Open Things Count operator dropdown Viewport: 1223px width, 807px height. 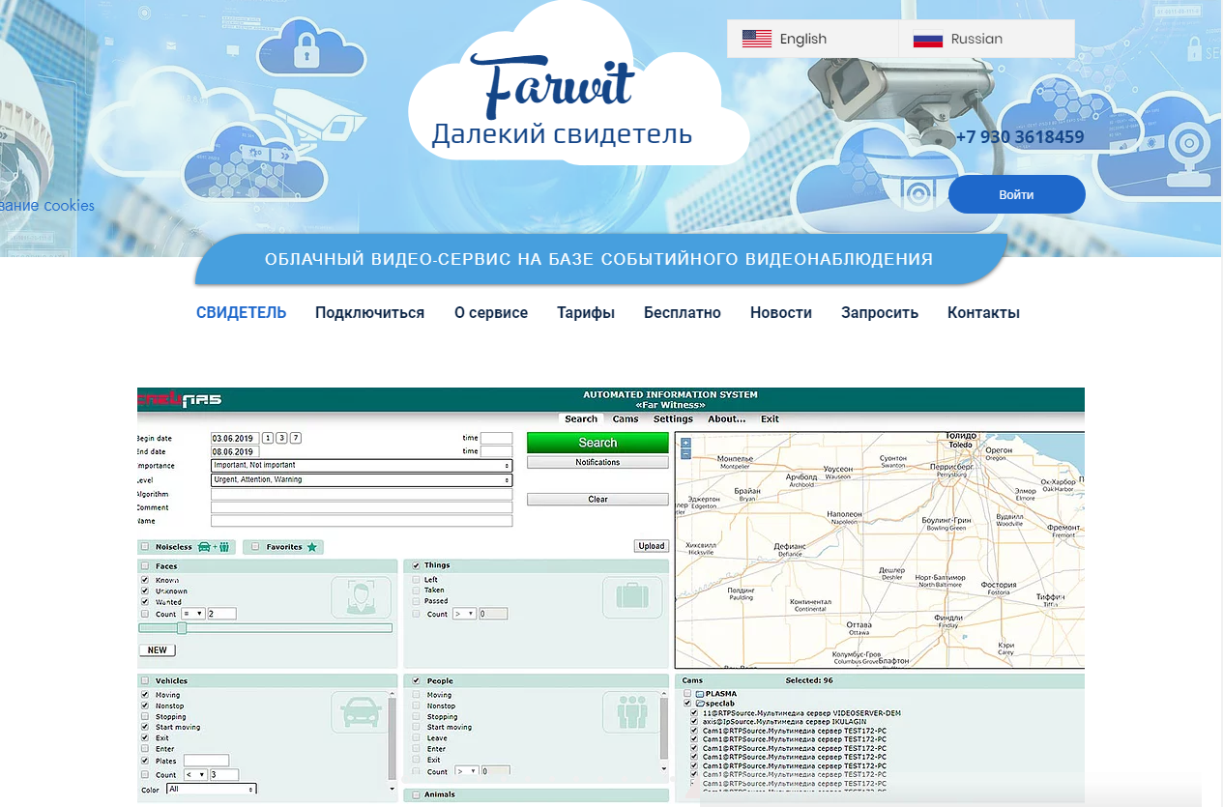[464, 614]
